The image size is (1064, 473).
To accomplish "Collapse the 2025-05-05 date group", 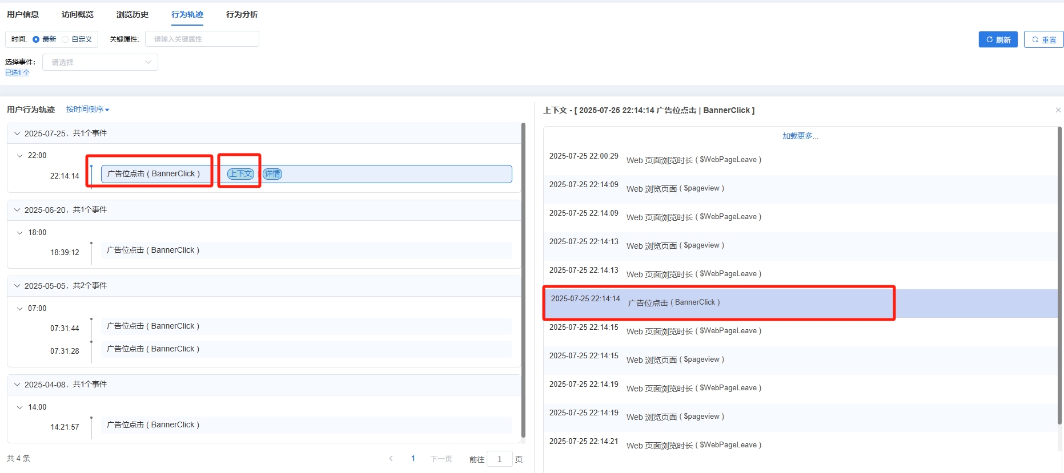I will 17,286.
